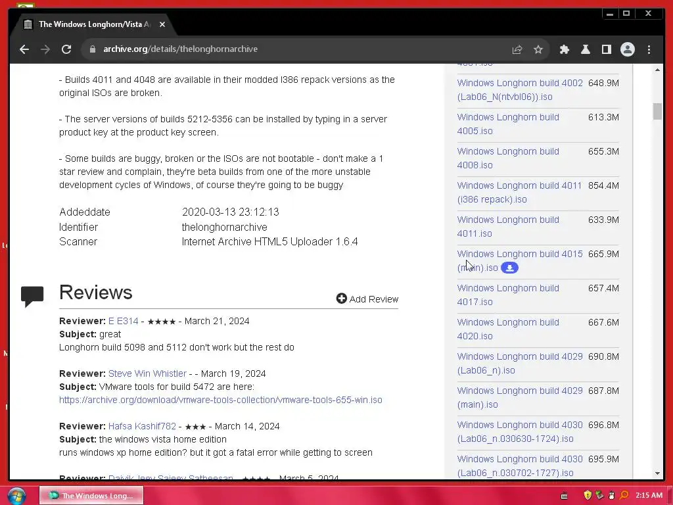Reload the page with the refresh icon
The width and height of the screenshot is (673, 505).
(66, 49)
